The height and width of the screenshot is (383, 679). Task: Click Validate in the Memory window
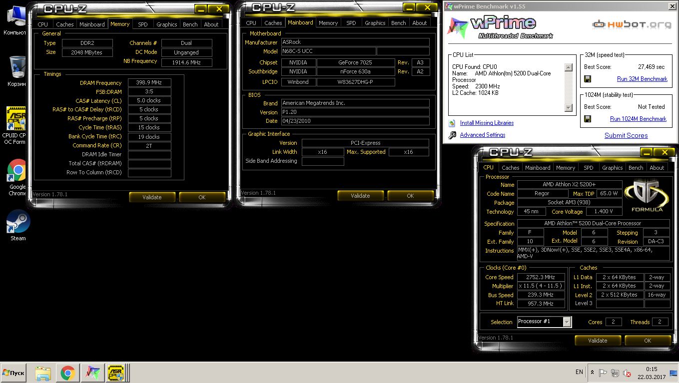[152, 197]
